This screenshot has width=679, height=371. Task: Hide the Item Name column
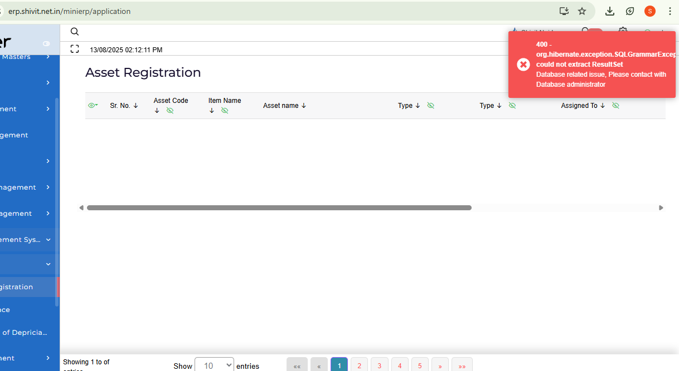tap(225, 111)
